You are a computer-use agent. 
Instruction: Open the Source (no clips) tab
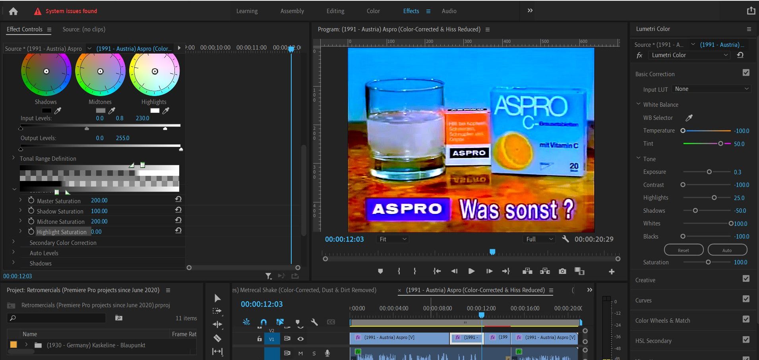coord(84,29)
